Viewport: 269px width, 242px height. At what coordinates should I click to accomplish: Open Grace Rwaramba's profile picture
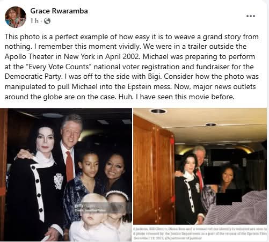(16, 17)
